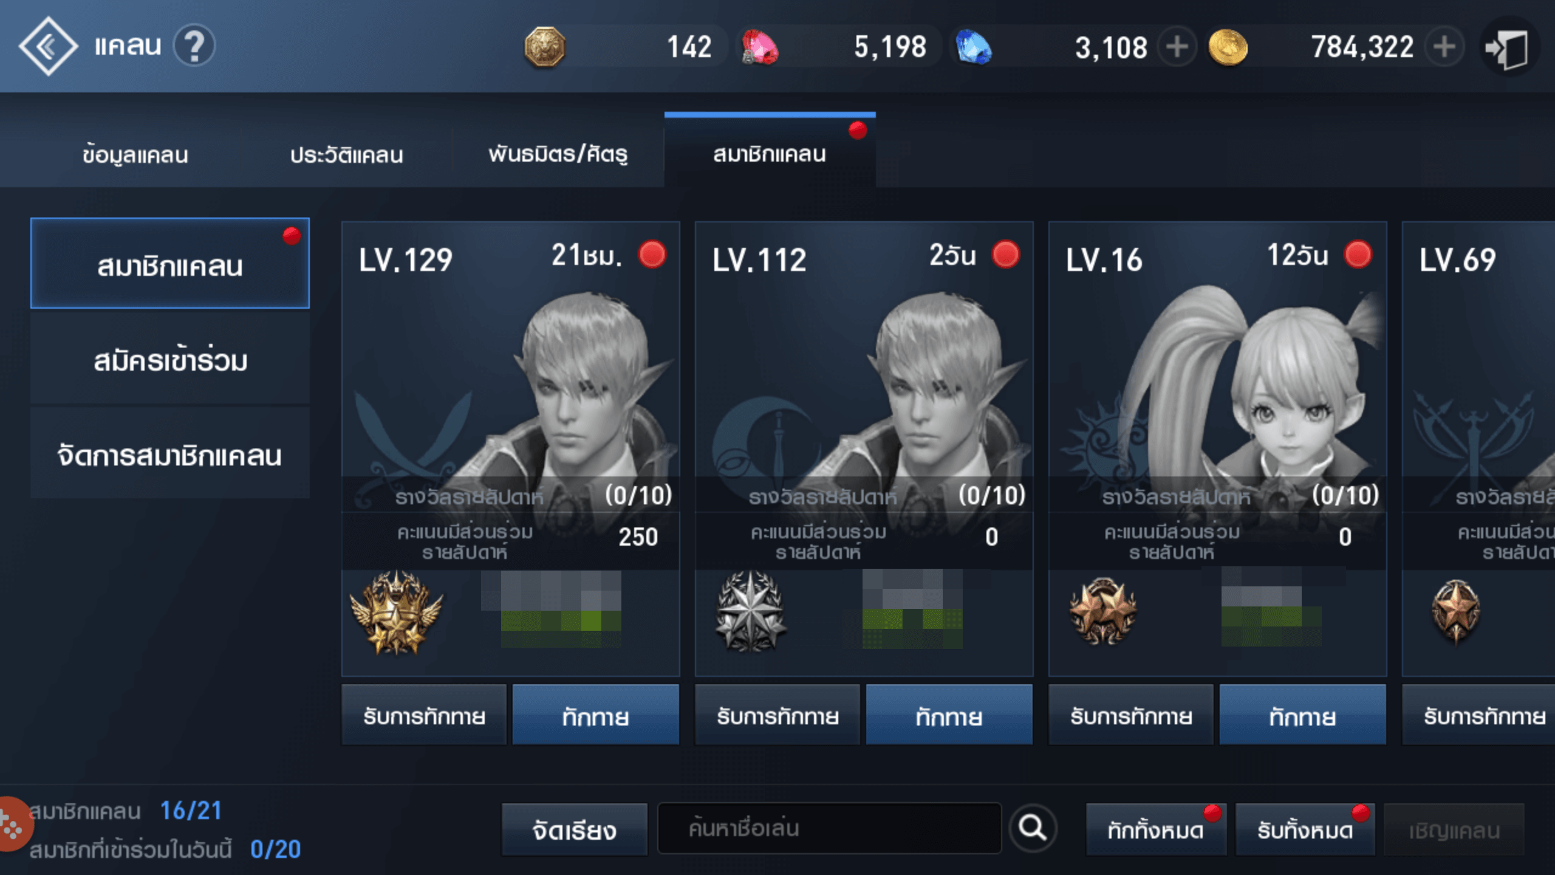Open the พันธมิตร/ศัตรู tab
Image resolution: width=1555 pixels, height=875 pixels.
(x=558, y=154)
